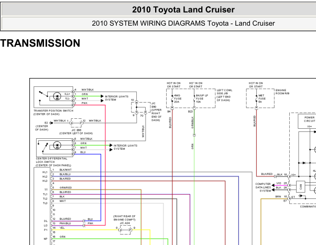The height and width of the screenshot is (245, 316).
Task: Click the B4 connector label below 4WD fuse
Action: tap(169, 112)
